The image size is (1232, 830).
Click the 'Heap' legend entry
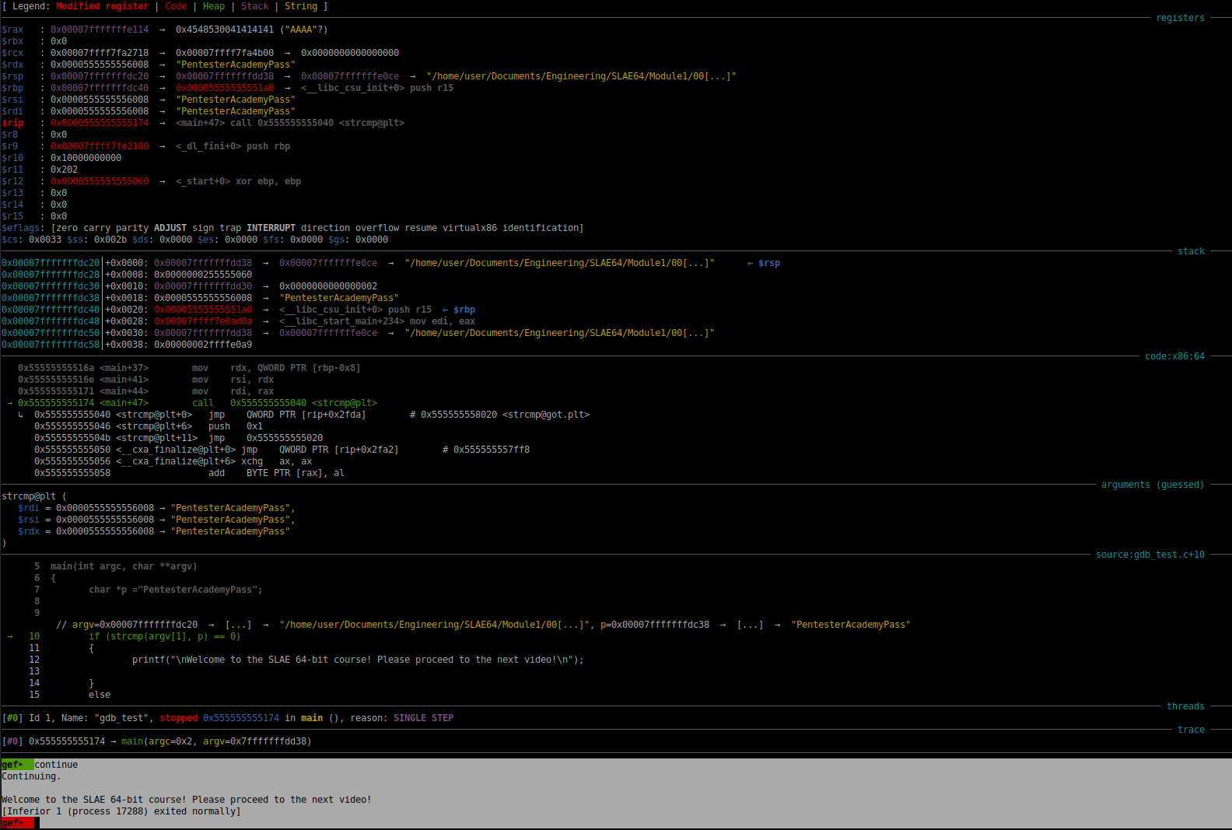pos(214,6)
